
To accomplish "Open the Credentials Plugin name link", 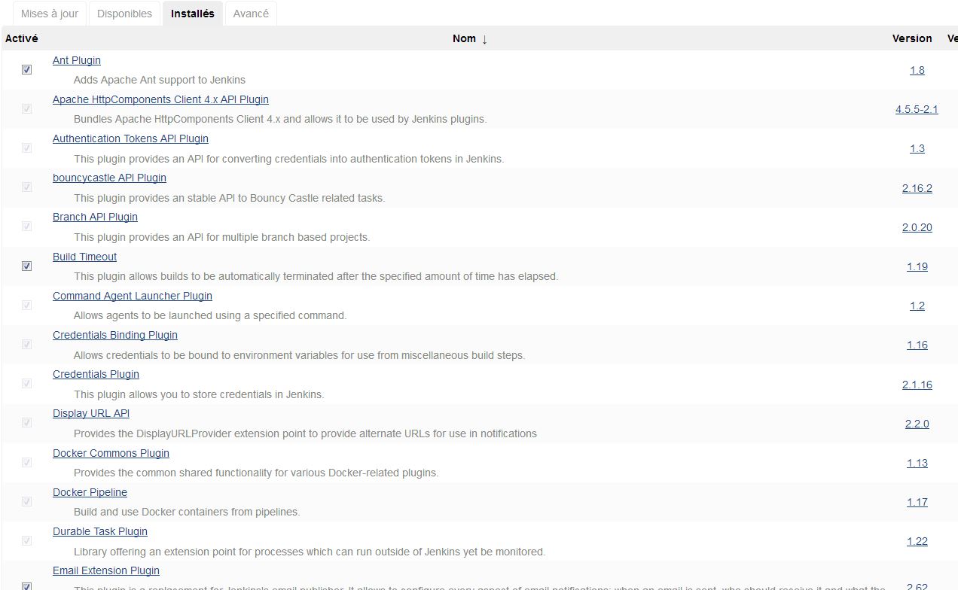I will tap(96, 374).
